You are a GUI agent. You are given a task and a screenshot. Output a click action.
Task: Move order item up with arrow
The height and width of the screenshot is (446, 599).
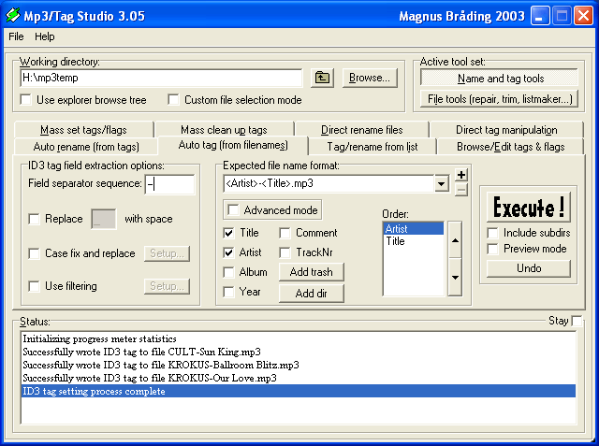click(455, 240)
